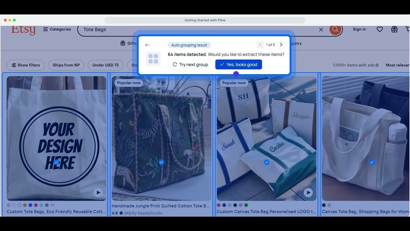Toggle selection check on jungle print tote
410x231 pixels.
coord(161,162)
